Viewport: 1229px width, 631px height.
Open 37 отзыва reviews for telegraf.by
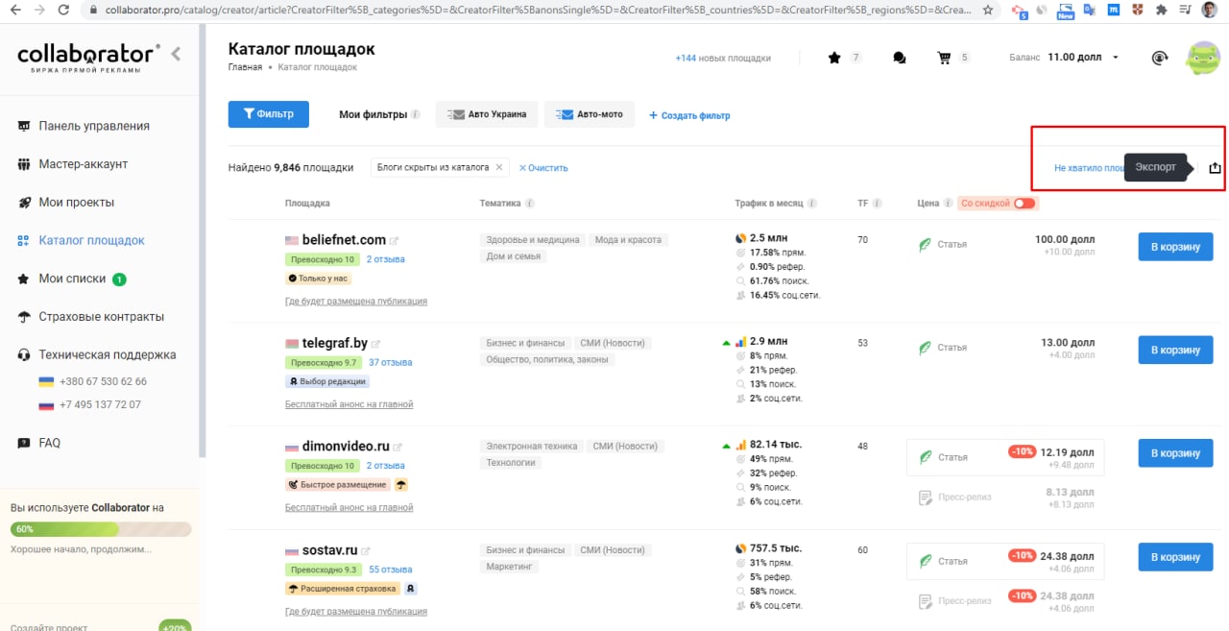point(391,363)
